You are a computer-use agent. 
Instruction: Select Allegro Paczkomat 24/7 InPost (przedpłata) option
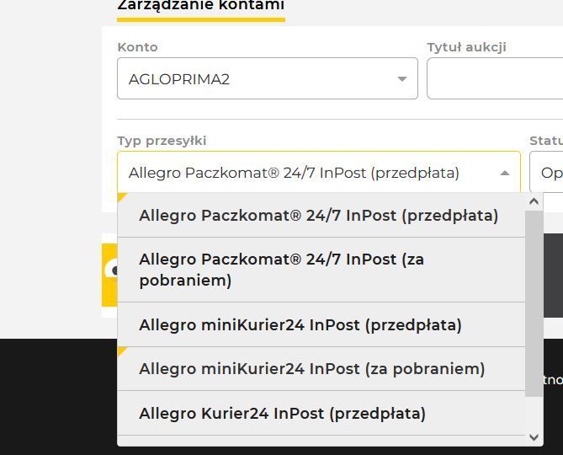pos(321,215)
